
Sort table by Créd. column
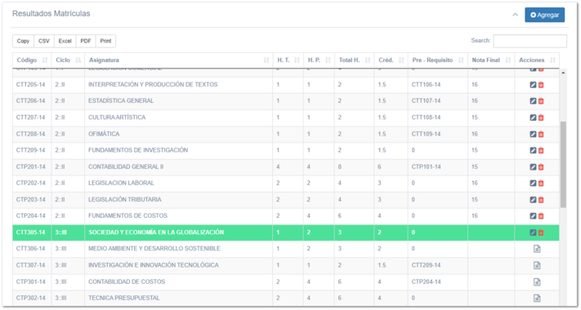tap(391, 60)
